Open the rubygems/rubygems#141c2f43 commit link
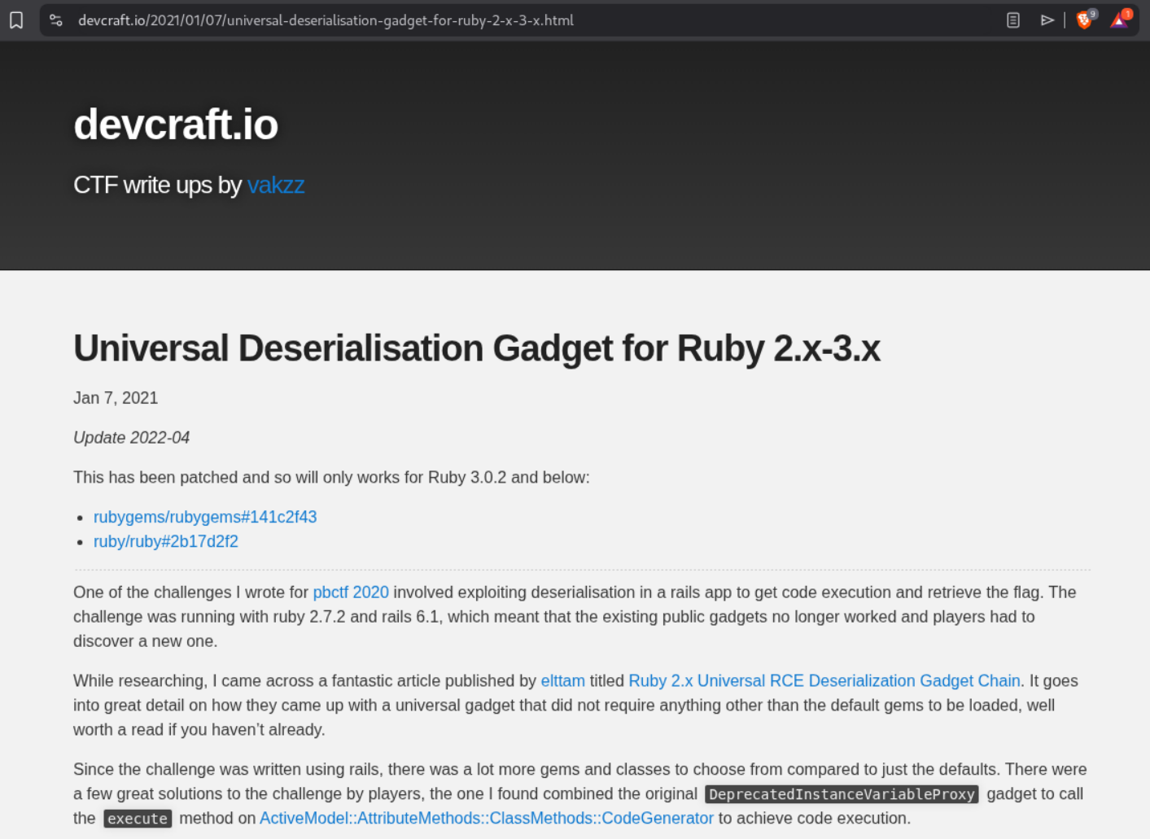1150x839 pixels. (205, 517)
